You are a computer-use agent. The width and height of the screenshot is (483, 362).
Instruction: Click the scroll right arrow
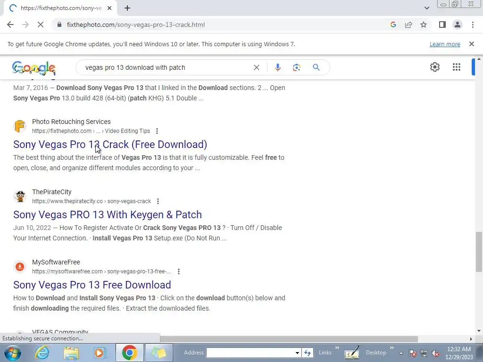point(471,339)
